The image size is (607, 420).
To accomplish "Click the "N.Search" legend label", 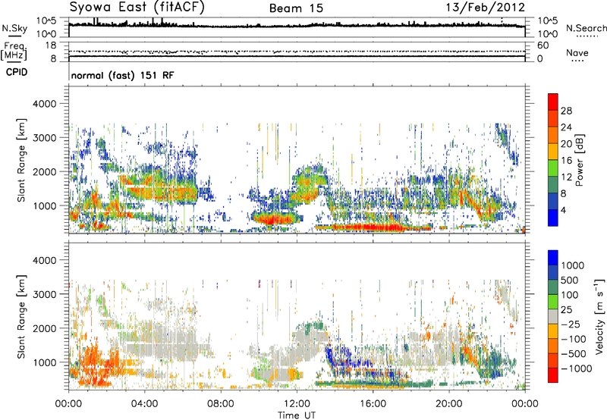I will [x=586, y=28].
